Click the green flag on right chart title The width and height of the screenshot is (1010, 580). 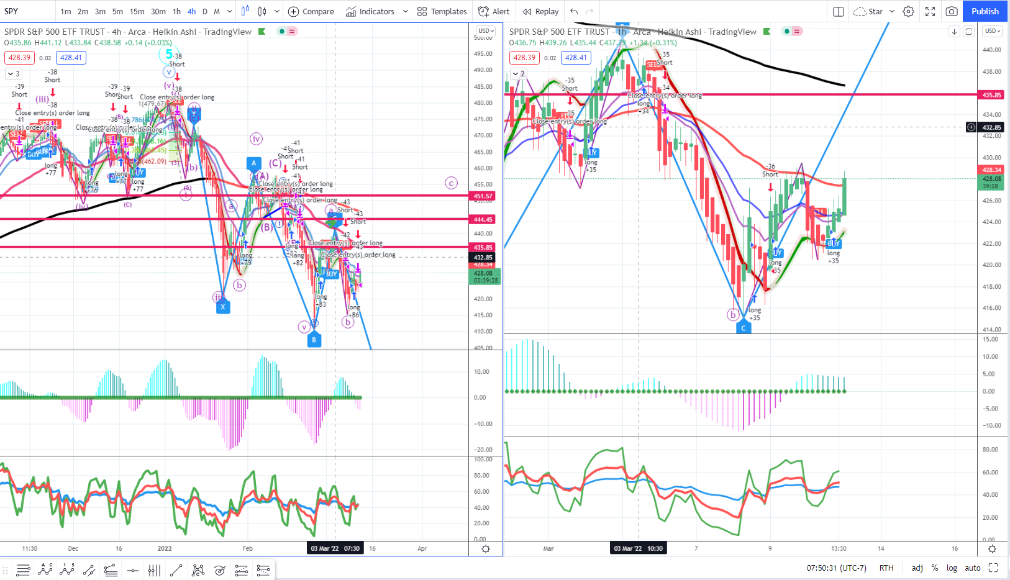pos(767,31)
